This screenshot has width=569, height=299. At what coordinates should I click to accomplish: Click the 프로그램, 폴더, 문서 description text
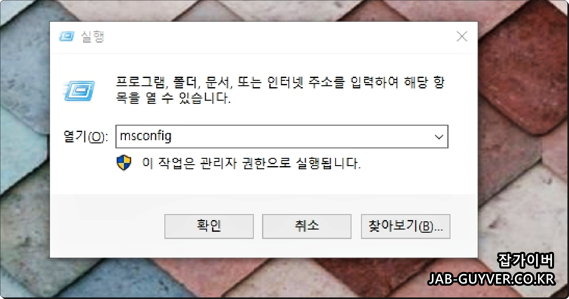[280, 90]
